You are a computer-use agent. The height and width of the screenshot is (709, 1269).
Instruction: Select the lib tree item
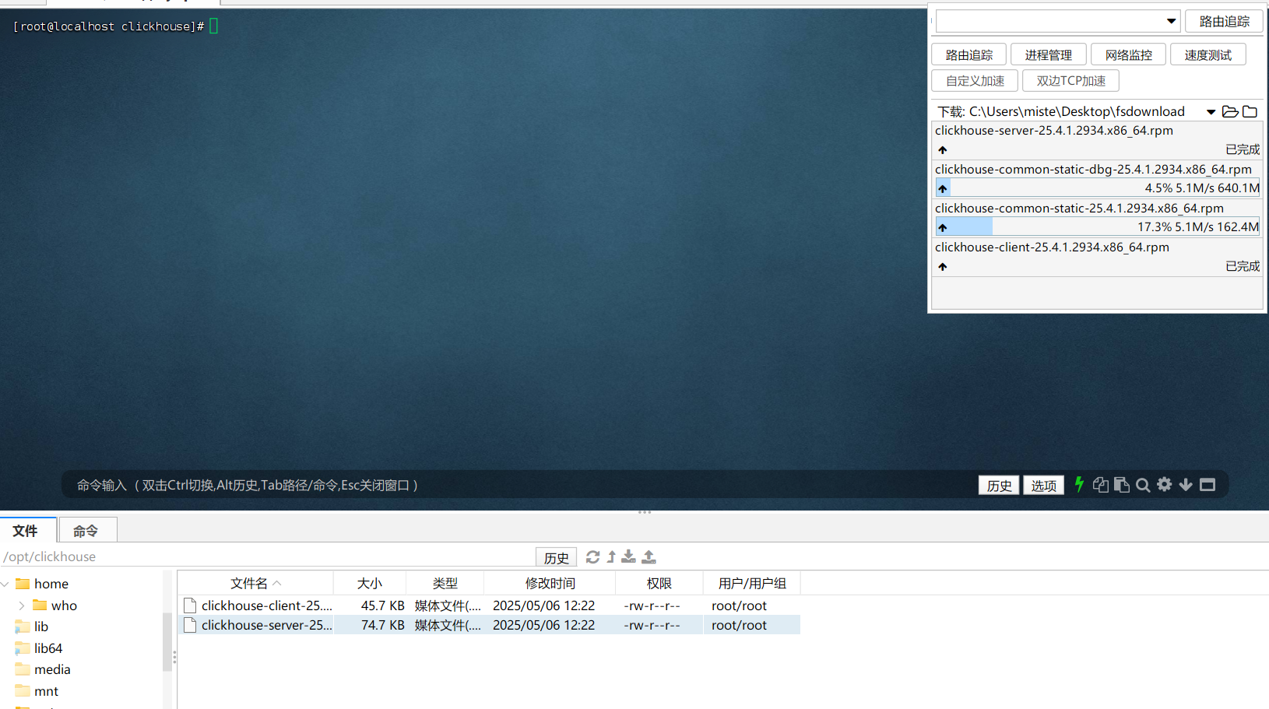[41, 627]
